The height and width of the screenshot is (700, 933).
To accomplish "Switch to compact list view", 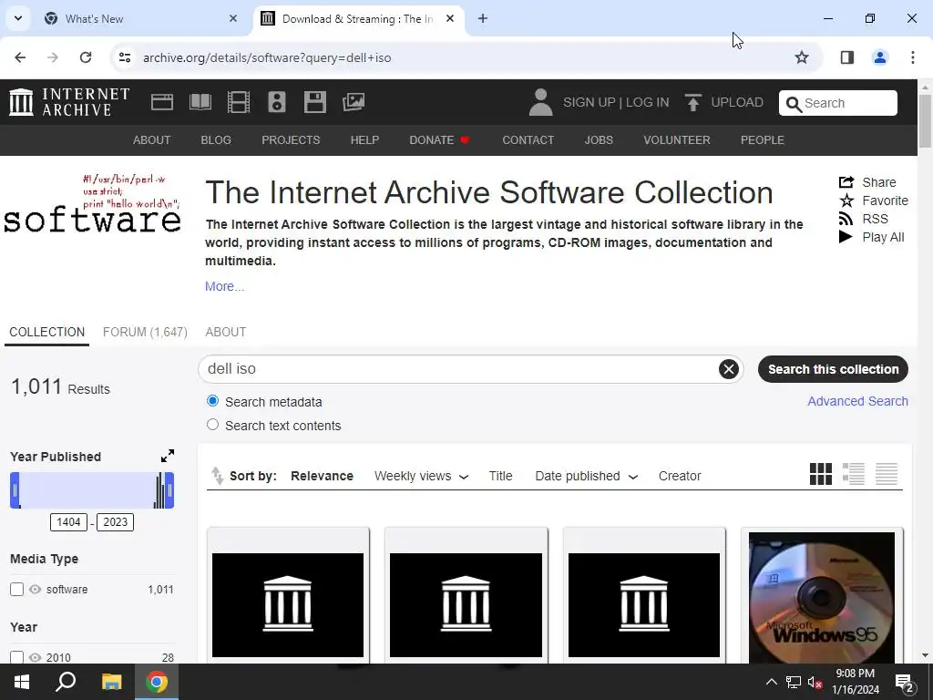I will click(x=886, y=474).
